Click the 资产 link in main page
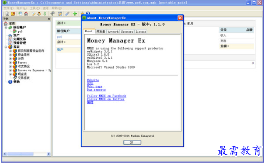Image resolution: width=265 pixels, height=163 pixels. coord(60,50)
